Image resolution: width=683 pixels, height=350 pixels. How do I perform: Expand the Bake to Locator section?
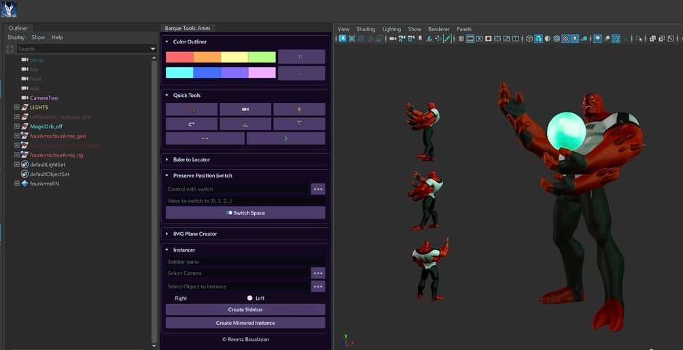click(167, 159)
